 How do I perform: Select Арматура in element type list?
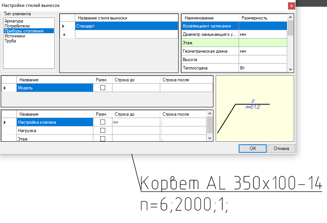pos(14,21)
